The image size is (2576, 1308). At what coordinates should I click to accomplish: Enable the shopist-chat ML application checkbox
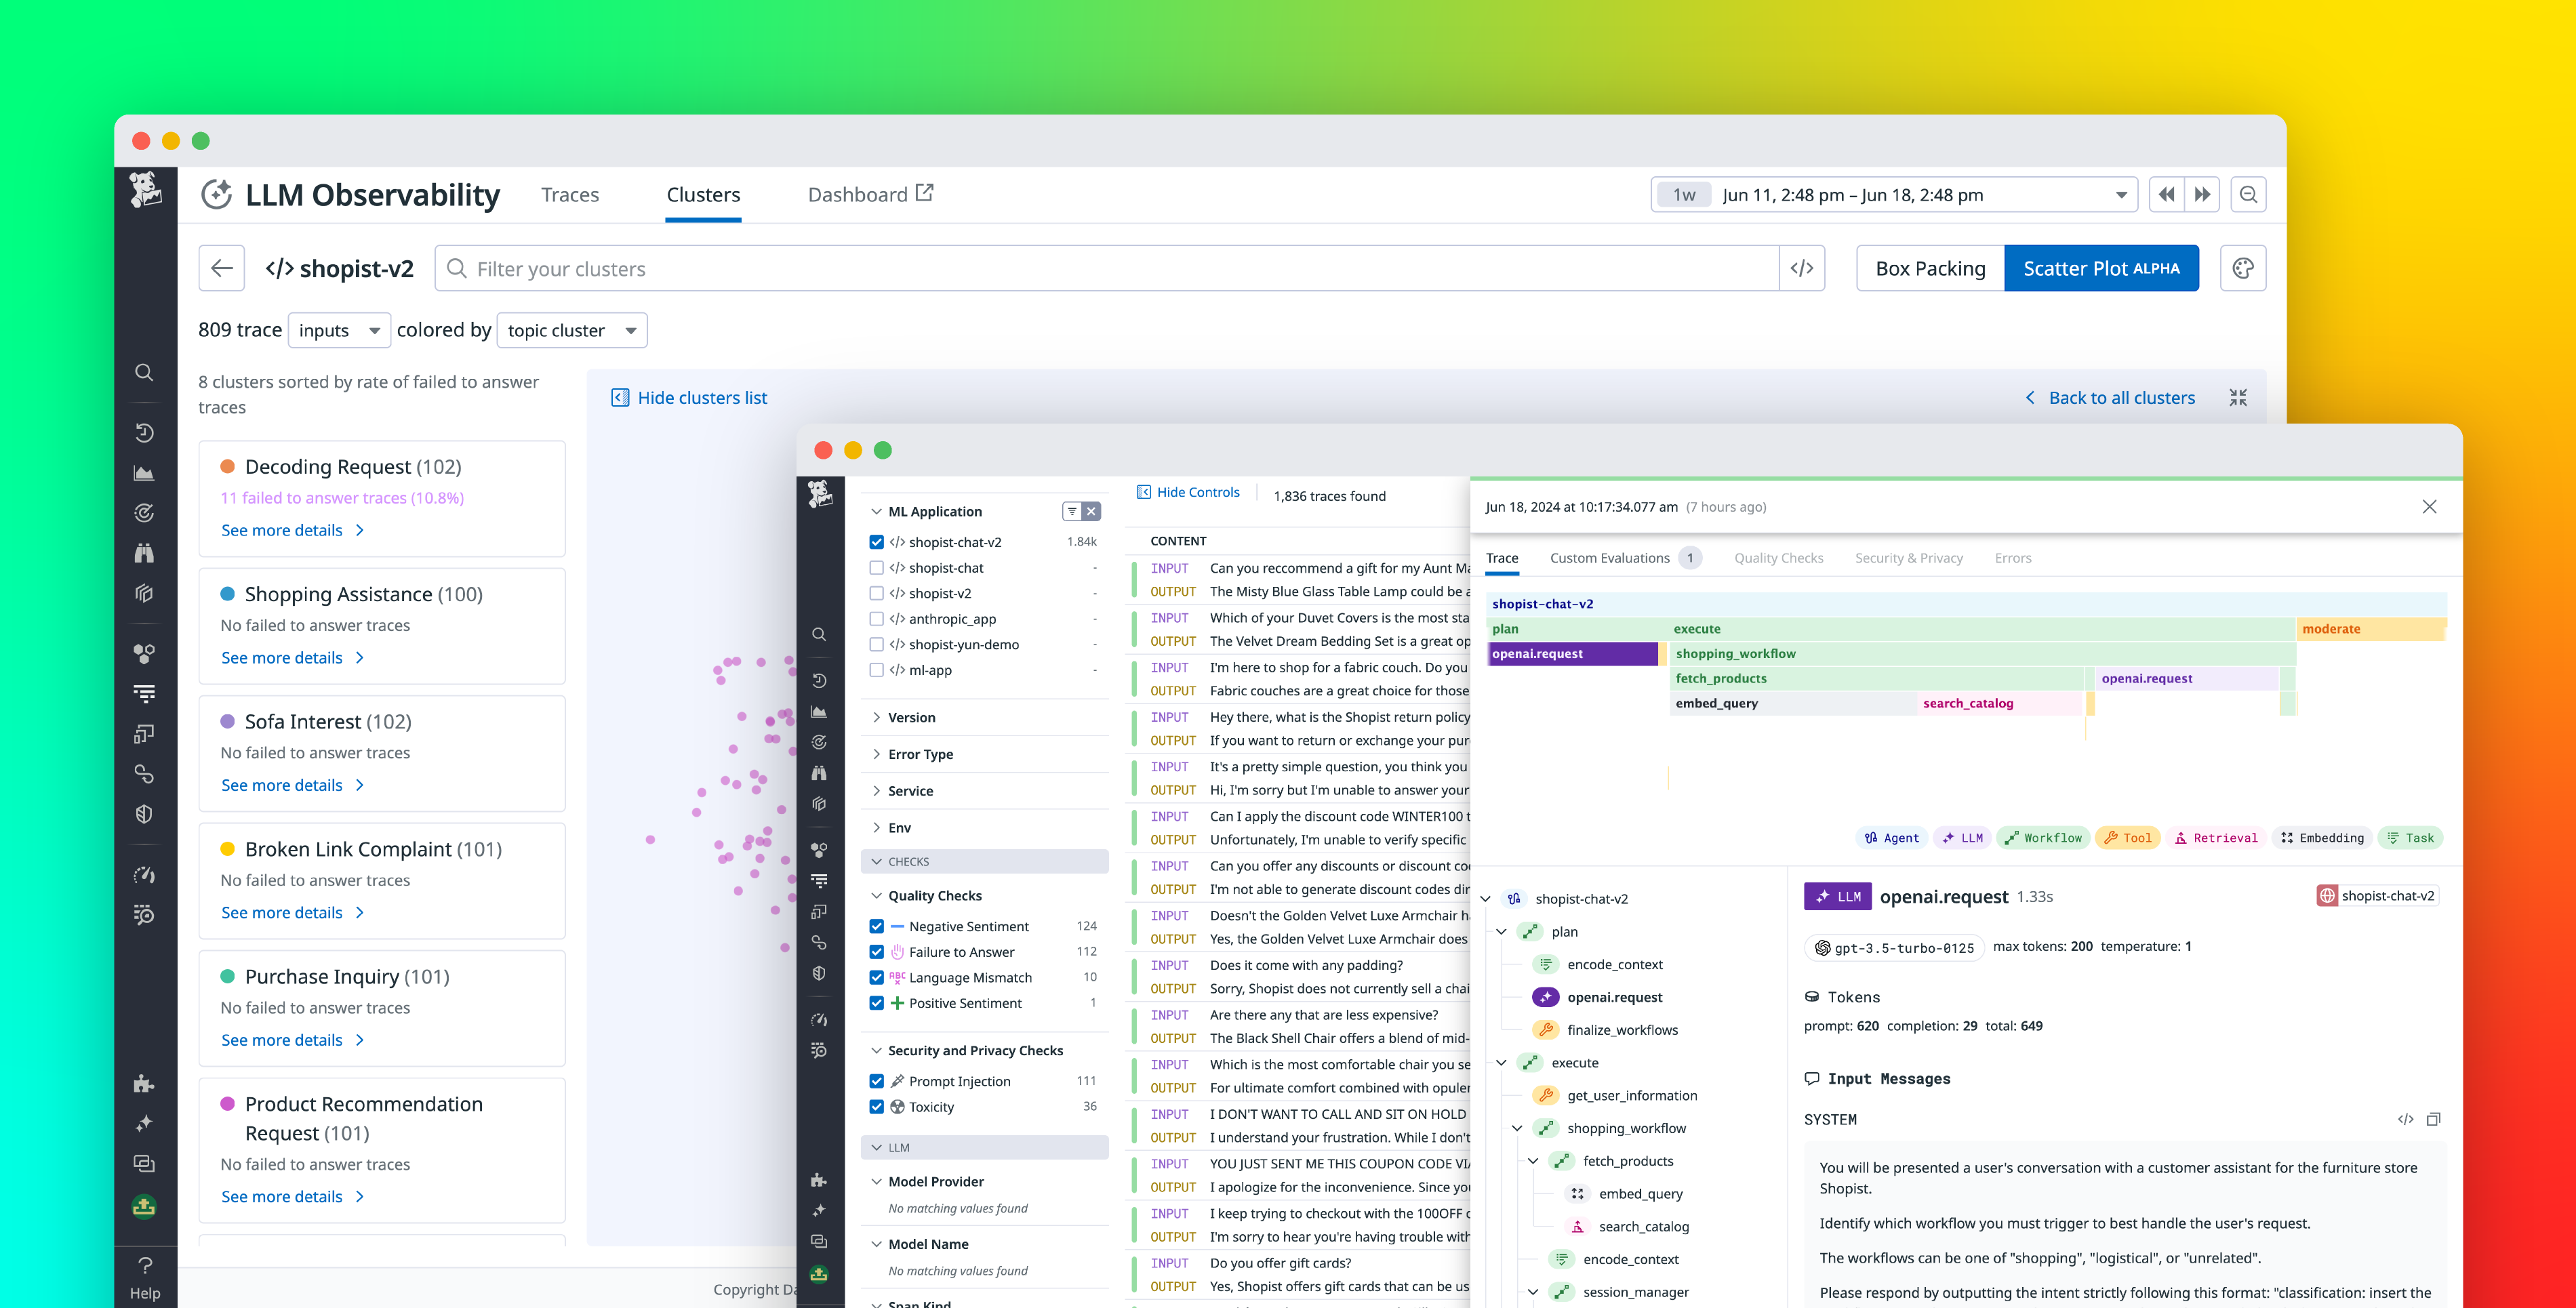coord(877,567)
